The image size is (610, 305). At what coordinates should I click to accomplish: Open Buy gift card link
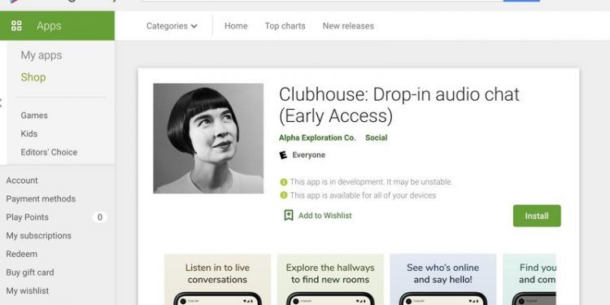point(30,272)
